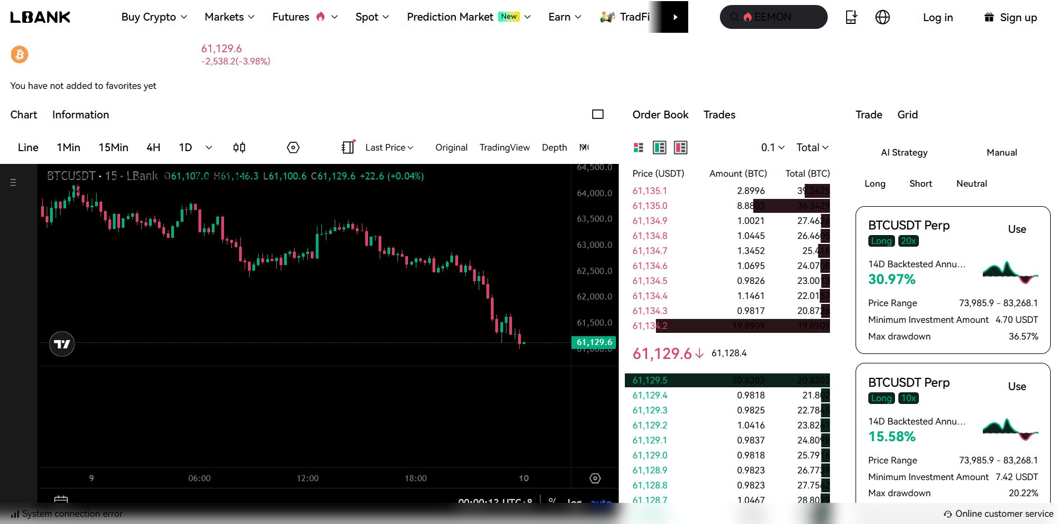Select the 1D interval

[185, 147]
